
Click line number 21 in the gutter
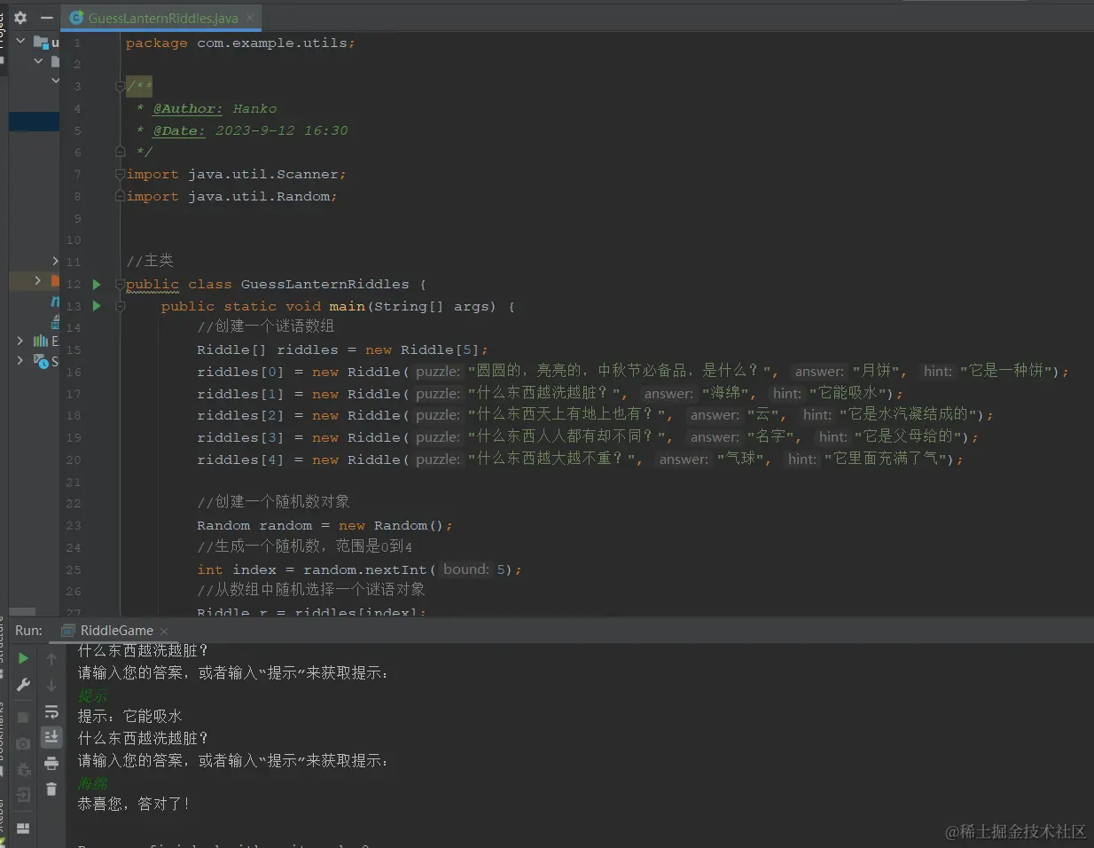tap(73, 482)
